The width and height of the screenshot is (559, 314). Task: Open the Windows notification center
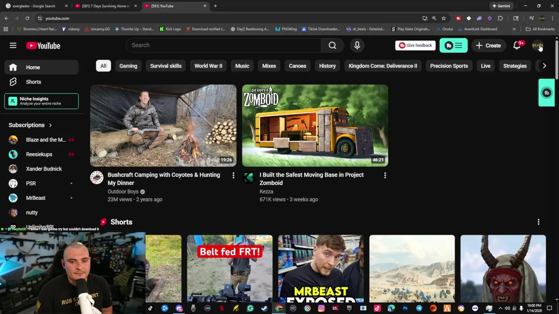click(549, 308)
